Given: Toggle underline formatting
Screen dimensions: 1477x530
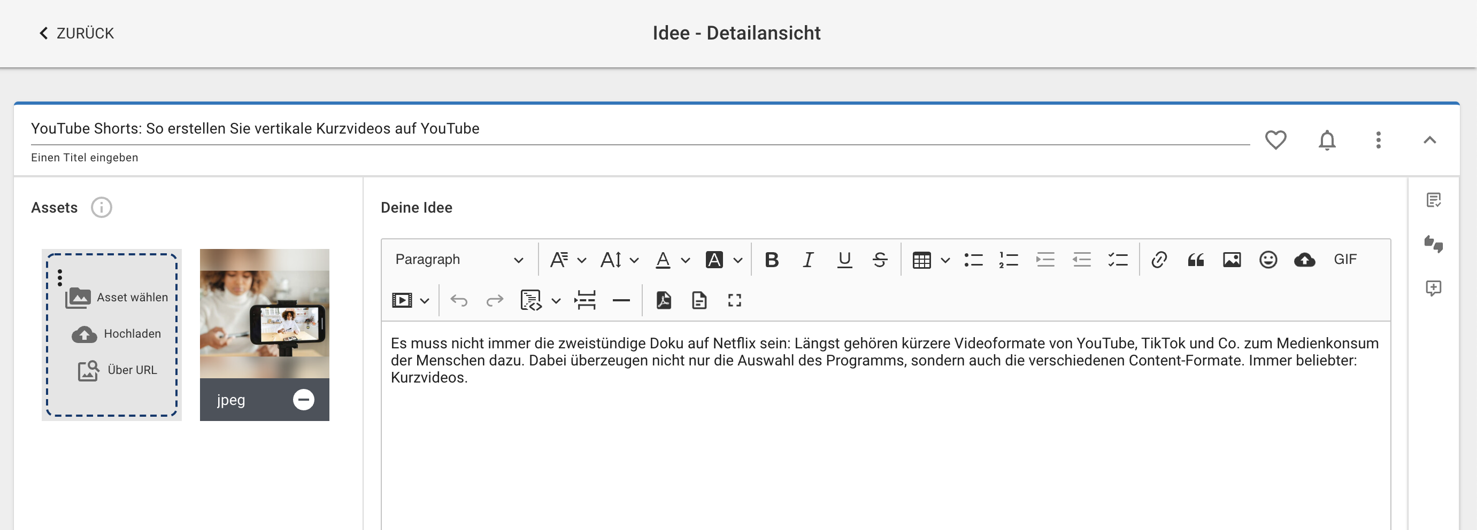Looking at the screenshot, I should (x=844, y=260).
